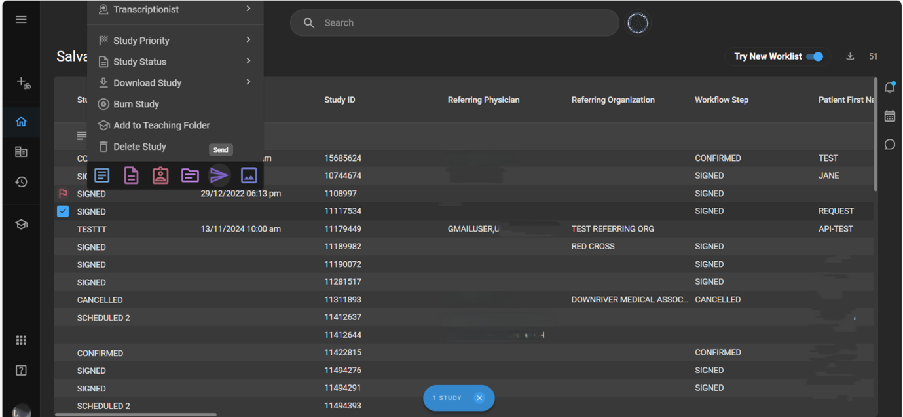
Task: Click the purple folder documents icon
Action: [x=190, y=175]
